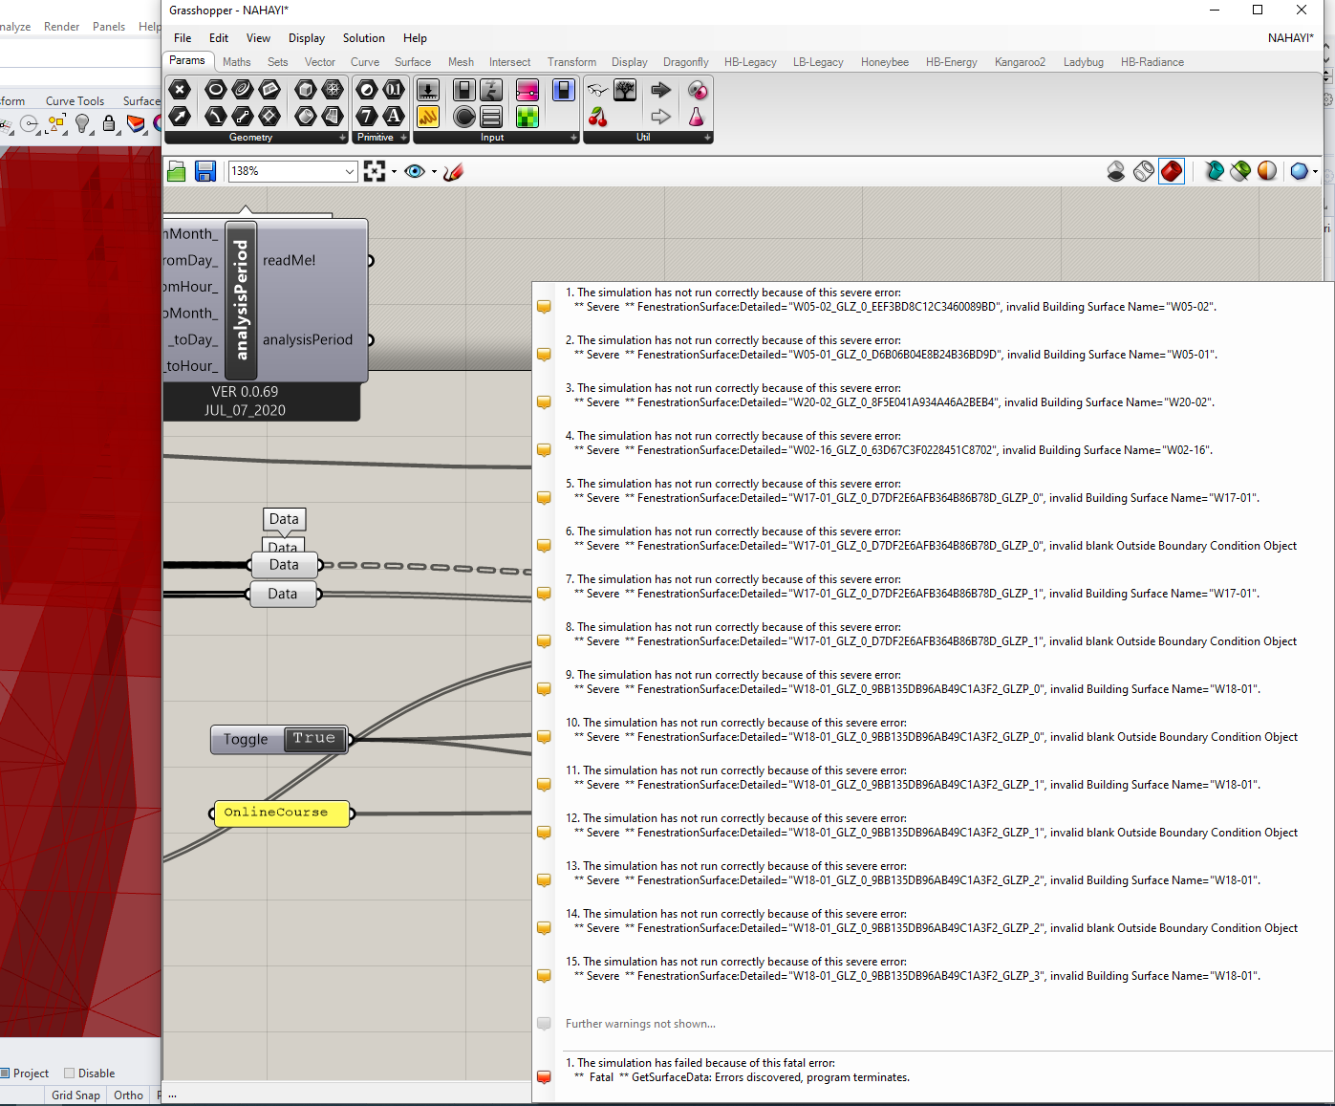Viewport: 1335px width, 1106px height.
Task: Click the Zoom Extents icon in canvas toolbar
Action: click(x=375, y=171)
